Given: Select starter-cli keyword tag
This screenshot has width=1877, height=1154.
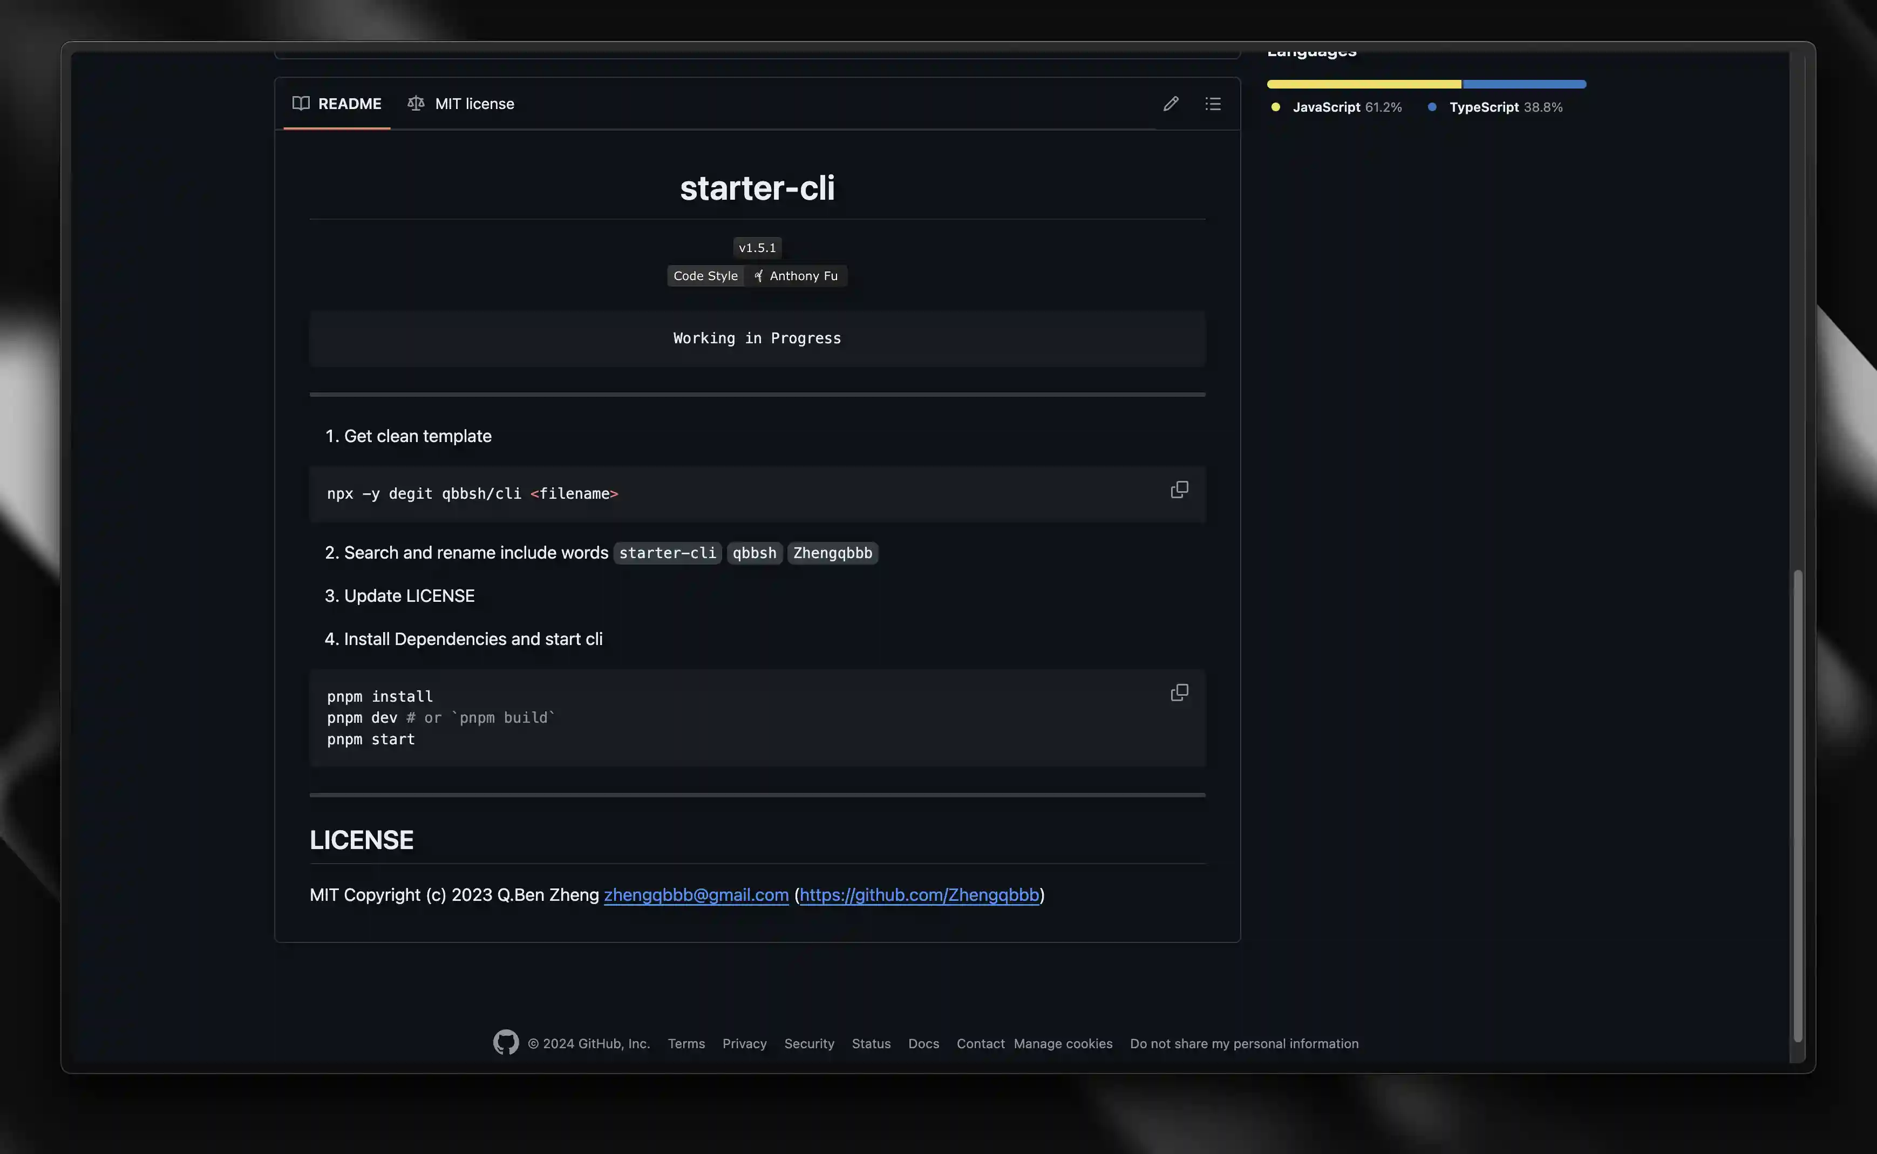Looking at the screenshot, I should click(667, 552).
